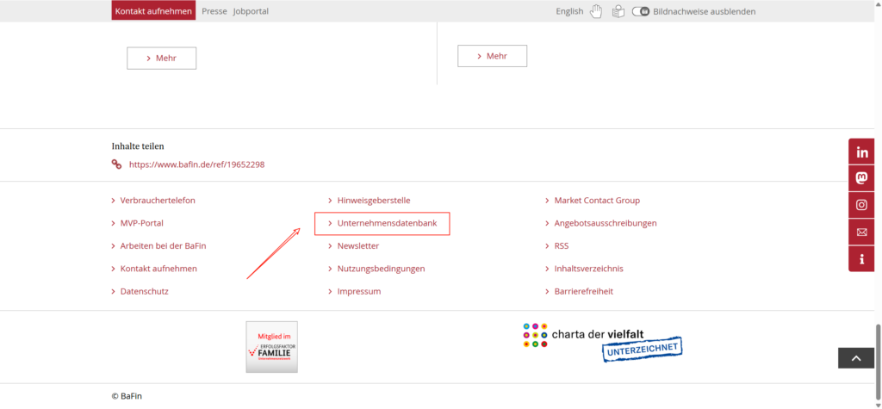Click the link icon under Inhalte teilen
This screenshot has height=409, width=882.
(116, 164)
